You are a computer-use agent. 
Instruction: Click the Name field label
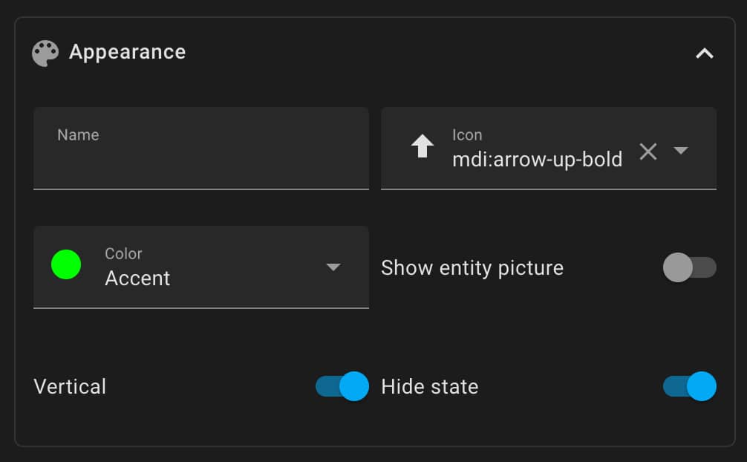coord(78,135)
